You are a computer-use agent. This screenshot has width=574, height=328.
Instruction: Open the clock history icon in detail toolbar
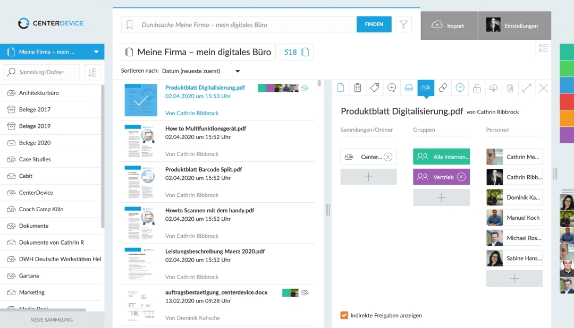[460, 88]
